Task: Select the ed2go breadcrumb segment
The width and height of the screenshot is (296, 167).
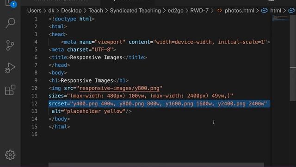Action: pos(176,11)
